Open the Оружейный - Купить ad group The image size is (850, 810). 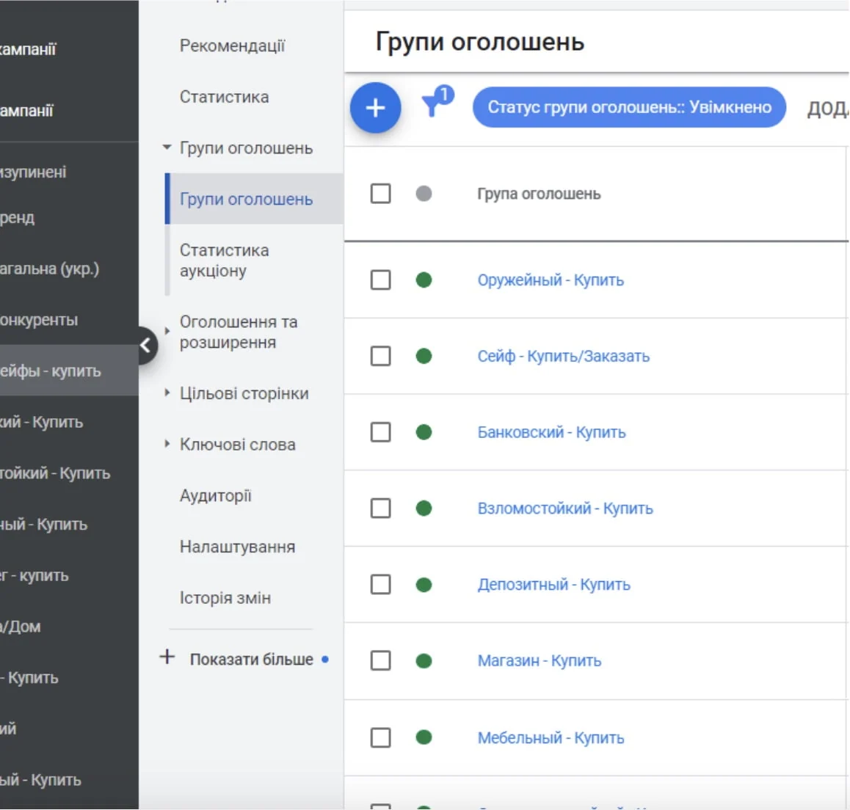pyautogui.click(x=551, y=280)
